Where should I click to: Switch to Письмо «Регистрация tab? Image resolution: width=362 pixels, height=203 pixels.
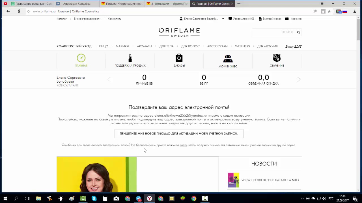pyautogui.click(x=122, y=4)
